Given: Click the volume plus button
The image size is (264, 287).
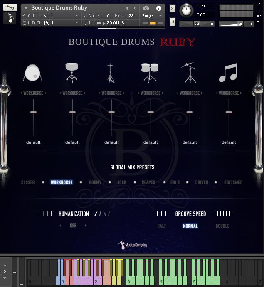Looking at the screenshot, I should coord(251,24).
